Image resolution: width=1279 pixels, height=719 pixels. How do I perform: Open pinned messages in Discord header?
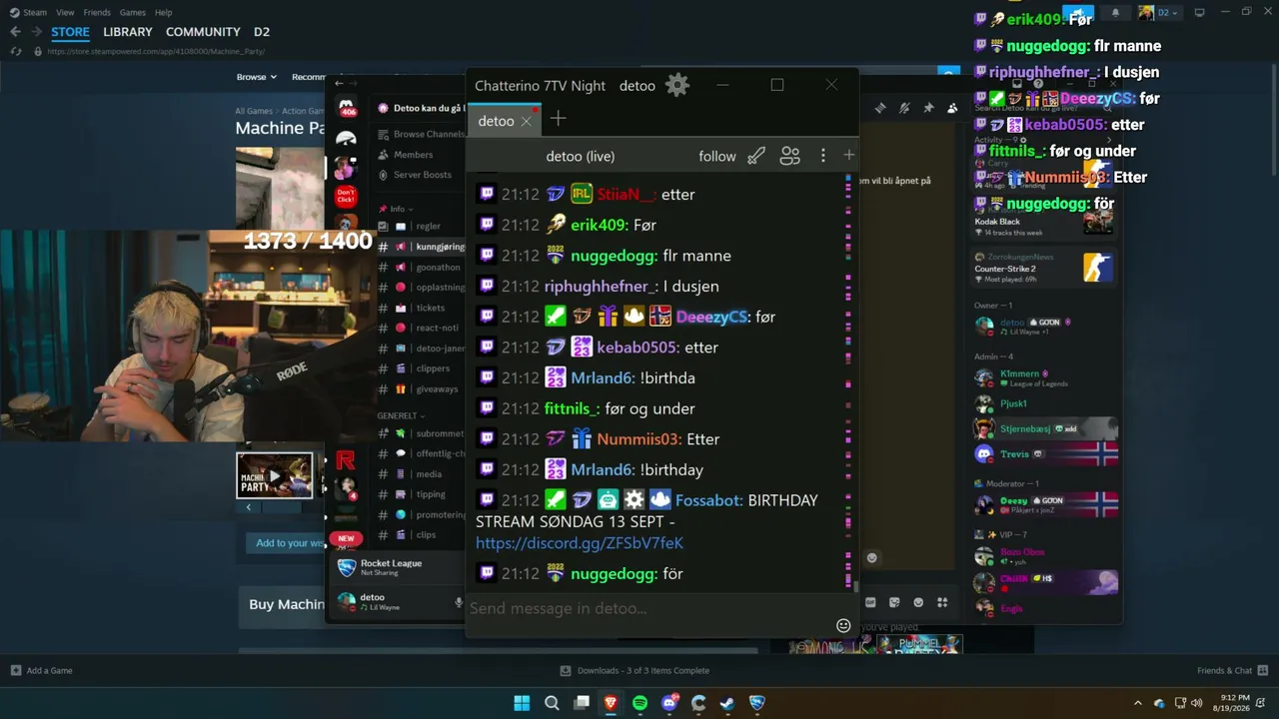coord(928,108)
